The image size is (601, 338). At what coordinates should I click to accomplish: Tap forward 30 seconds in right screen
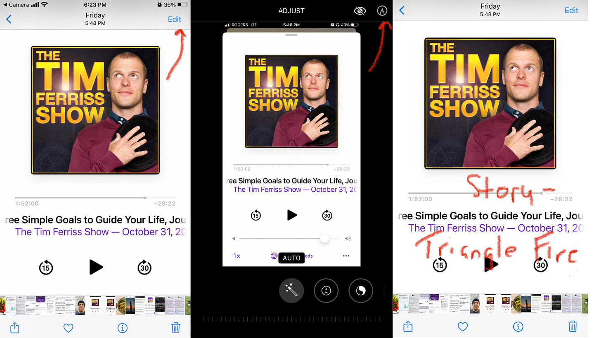pos(541,265)
